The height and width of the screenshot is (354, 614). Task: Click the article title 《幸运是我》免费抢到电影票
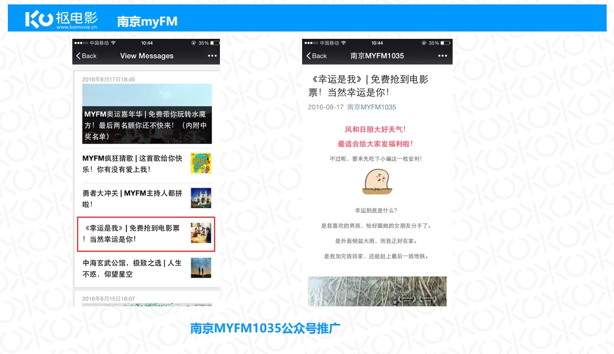click(x=368, y=86)
